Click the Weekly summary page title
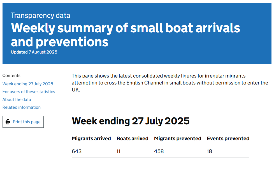This screenshot has width=274, height=169. click(x=125, y=35)
